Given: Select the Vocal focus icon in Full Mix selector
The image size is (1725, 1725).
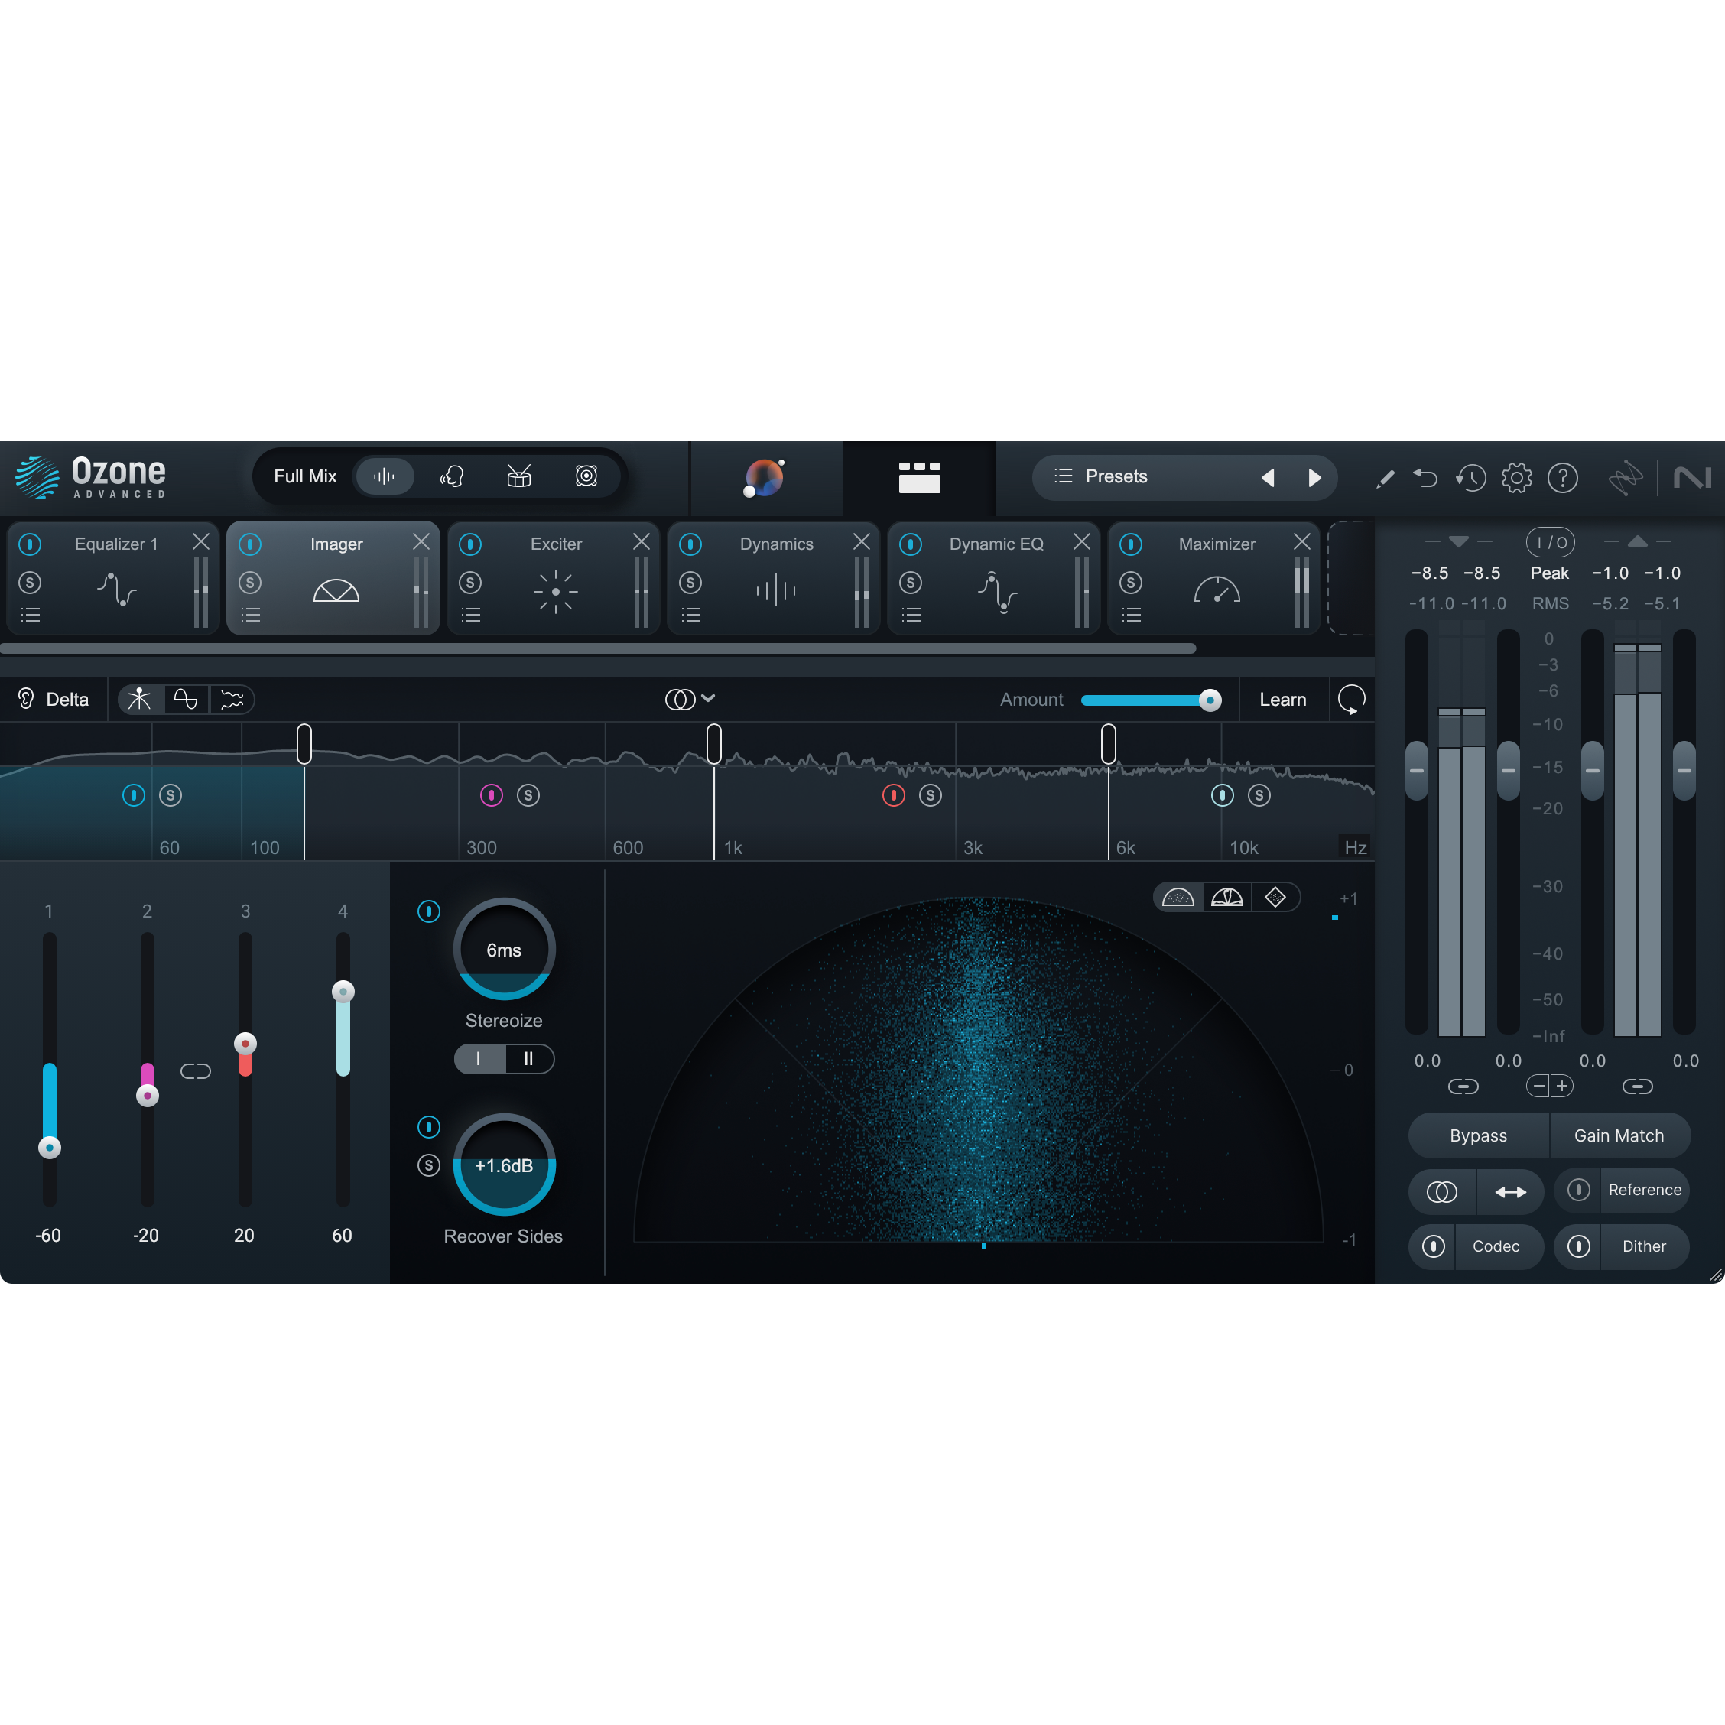Looking at the screenshot, I should click(453, 476).
